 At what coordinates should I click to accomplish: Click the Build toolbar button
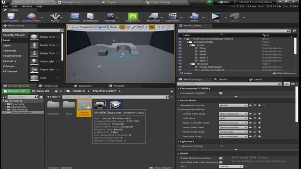point(194,17)
